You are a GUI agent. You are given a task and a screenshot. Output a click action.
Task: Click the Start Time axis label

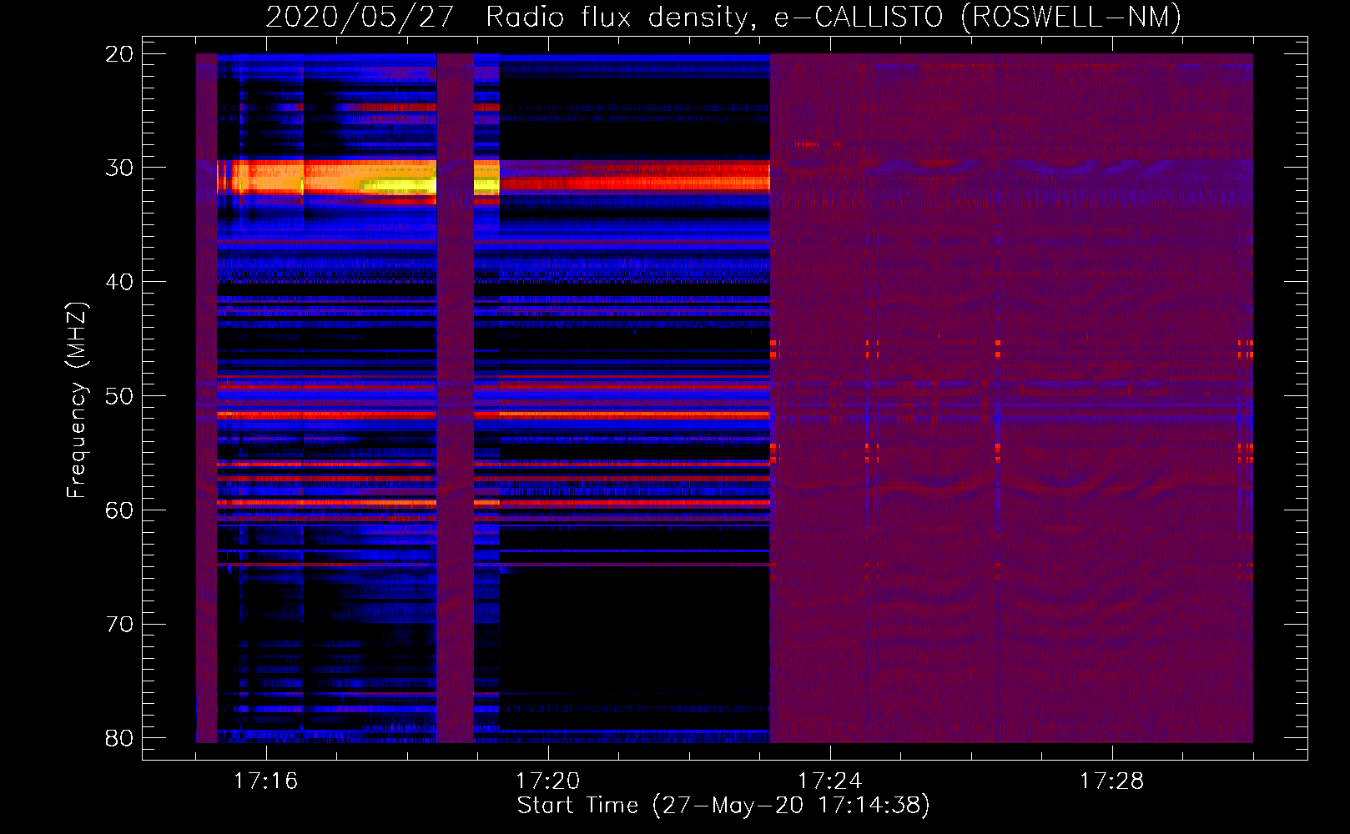coord(723,806)
